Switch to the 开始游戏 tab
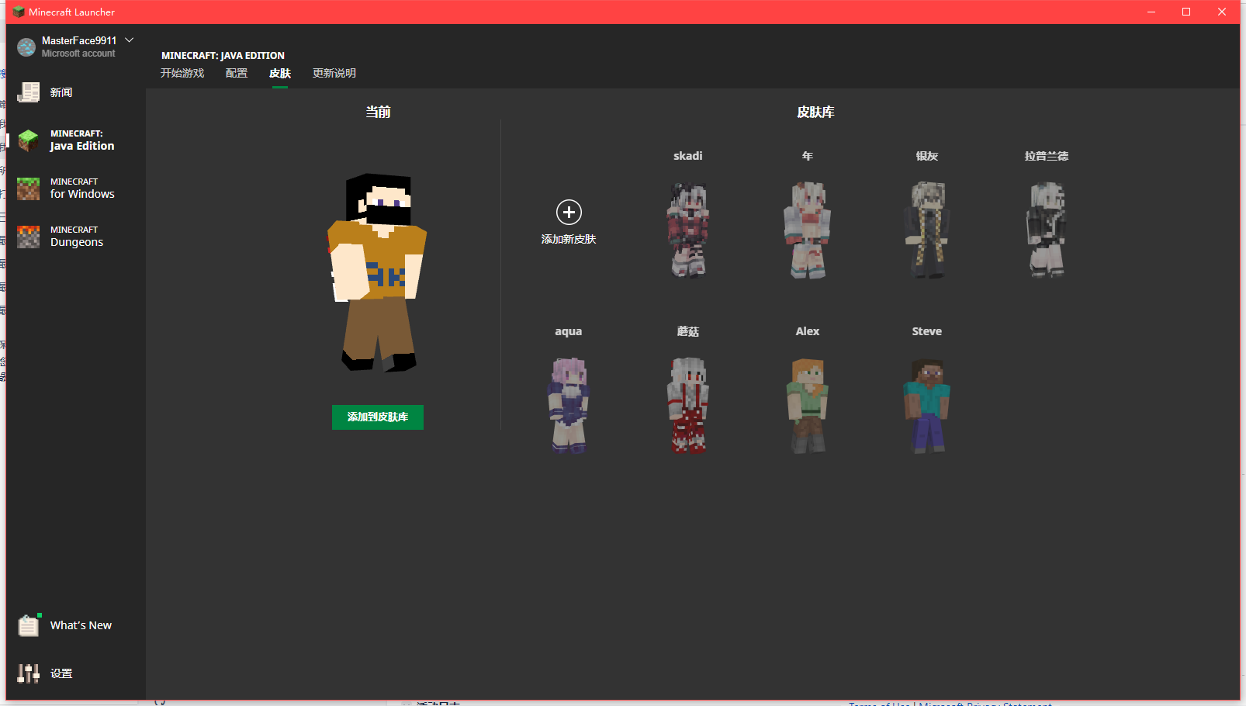Image resolution: width=1246 pixels, height=706 pixels. coord(182,73)
